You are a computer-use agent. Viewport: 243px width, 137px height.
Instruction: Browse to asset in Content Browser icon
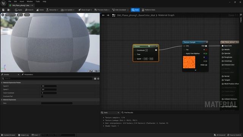[x=9, y=10]
